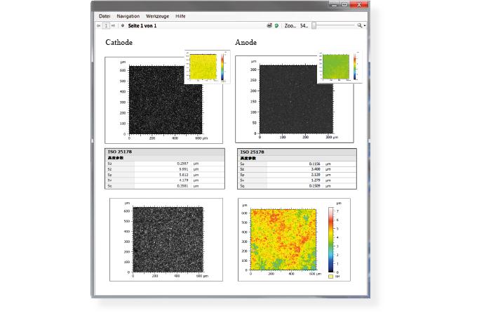Click the zoom percentage value
The height and width of the screenshot is (318, 477).
[x=304, y=26]
